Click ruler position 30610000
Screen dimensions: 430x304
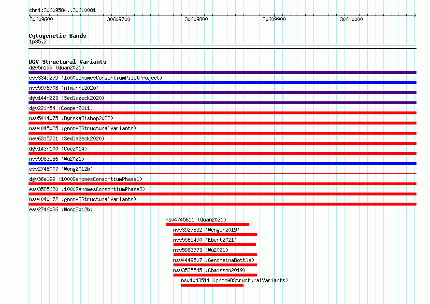coord(351,19)
